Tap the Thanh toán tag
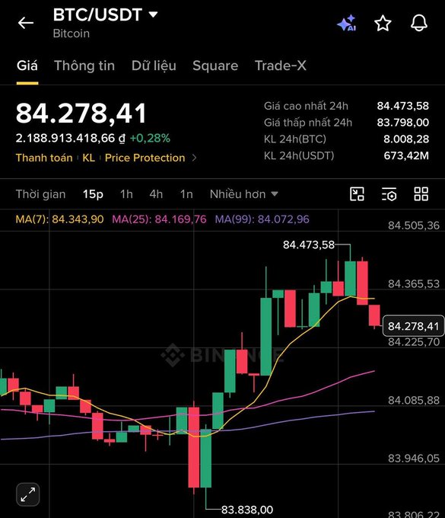 click(x=44, y=158)
